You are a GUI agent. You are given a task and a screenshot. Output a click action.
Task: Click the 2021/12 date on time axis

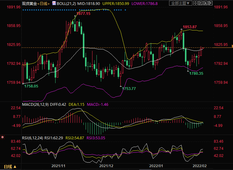click(106, 167)
